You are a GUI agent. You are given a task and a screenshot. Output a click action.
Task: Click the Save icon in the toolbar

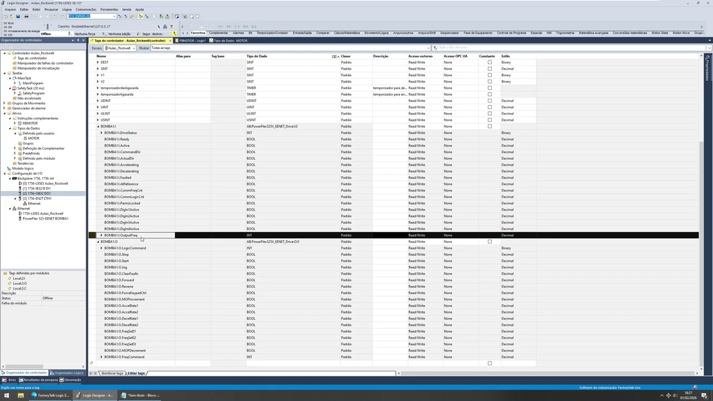(x=18, y=16)
